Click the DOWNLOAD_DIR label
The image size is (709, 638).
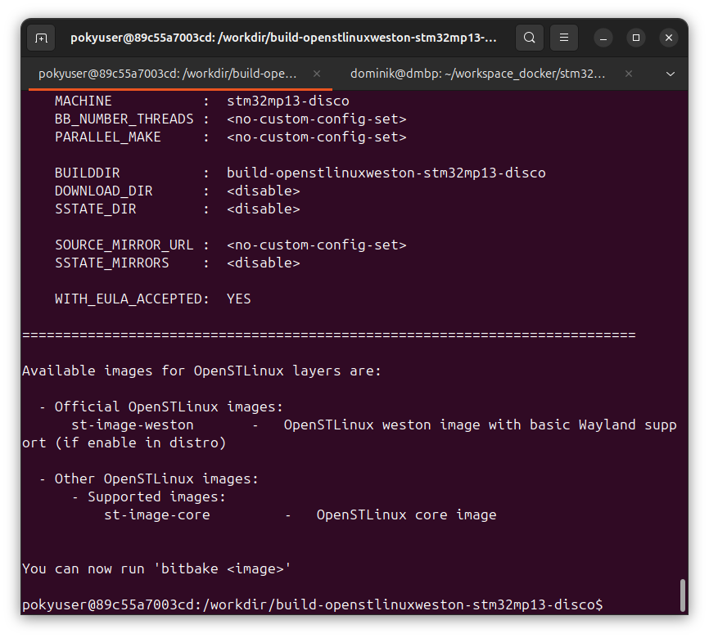coord(103,191)
